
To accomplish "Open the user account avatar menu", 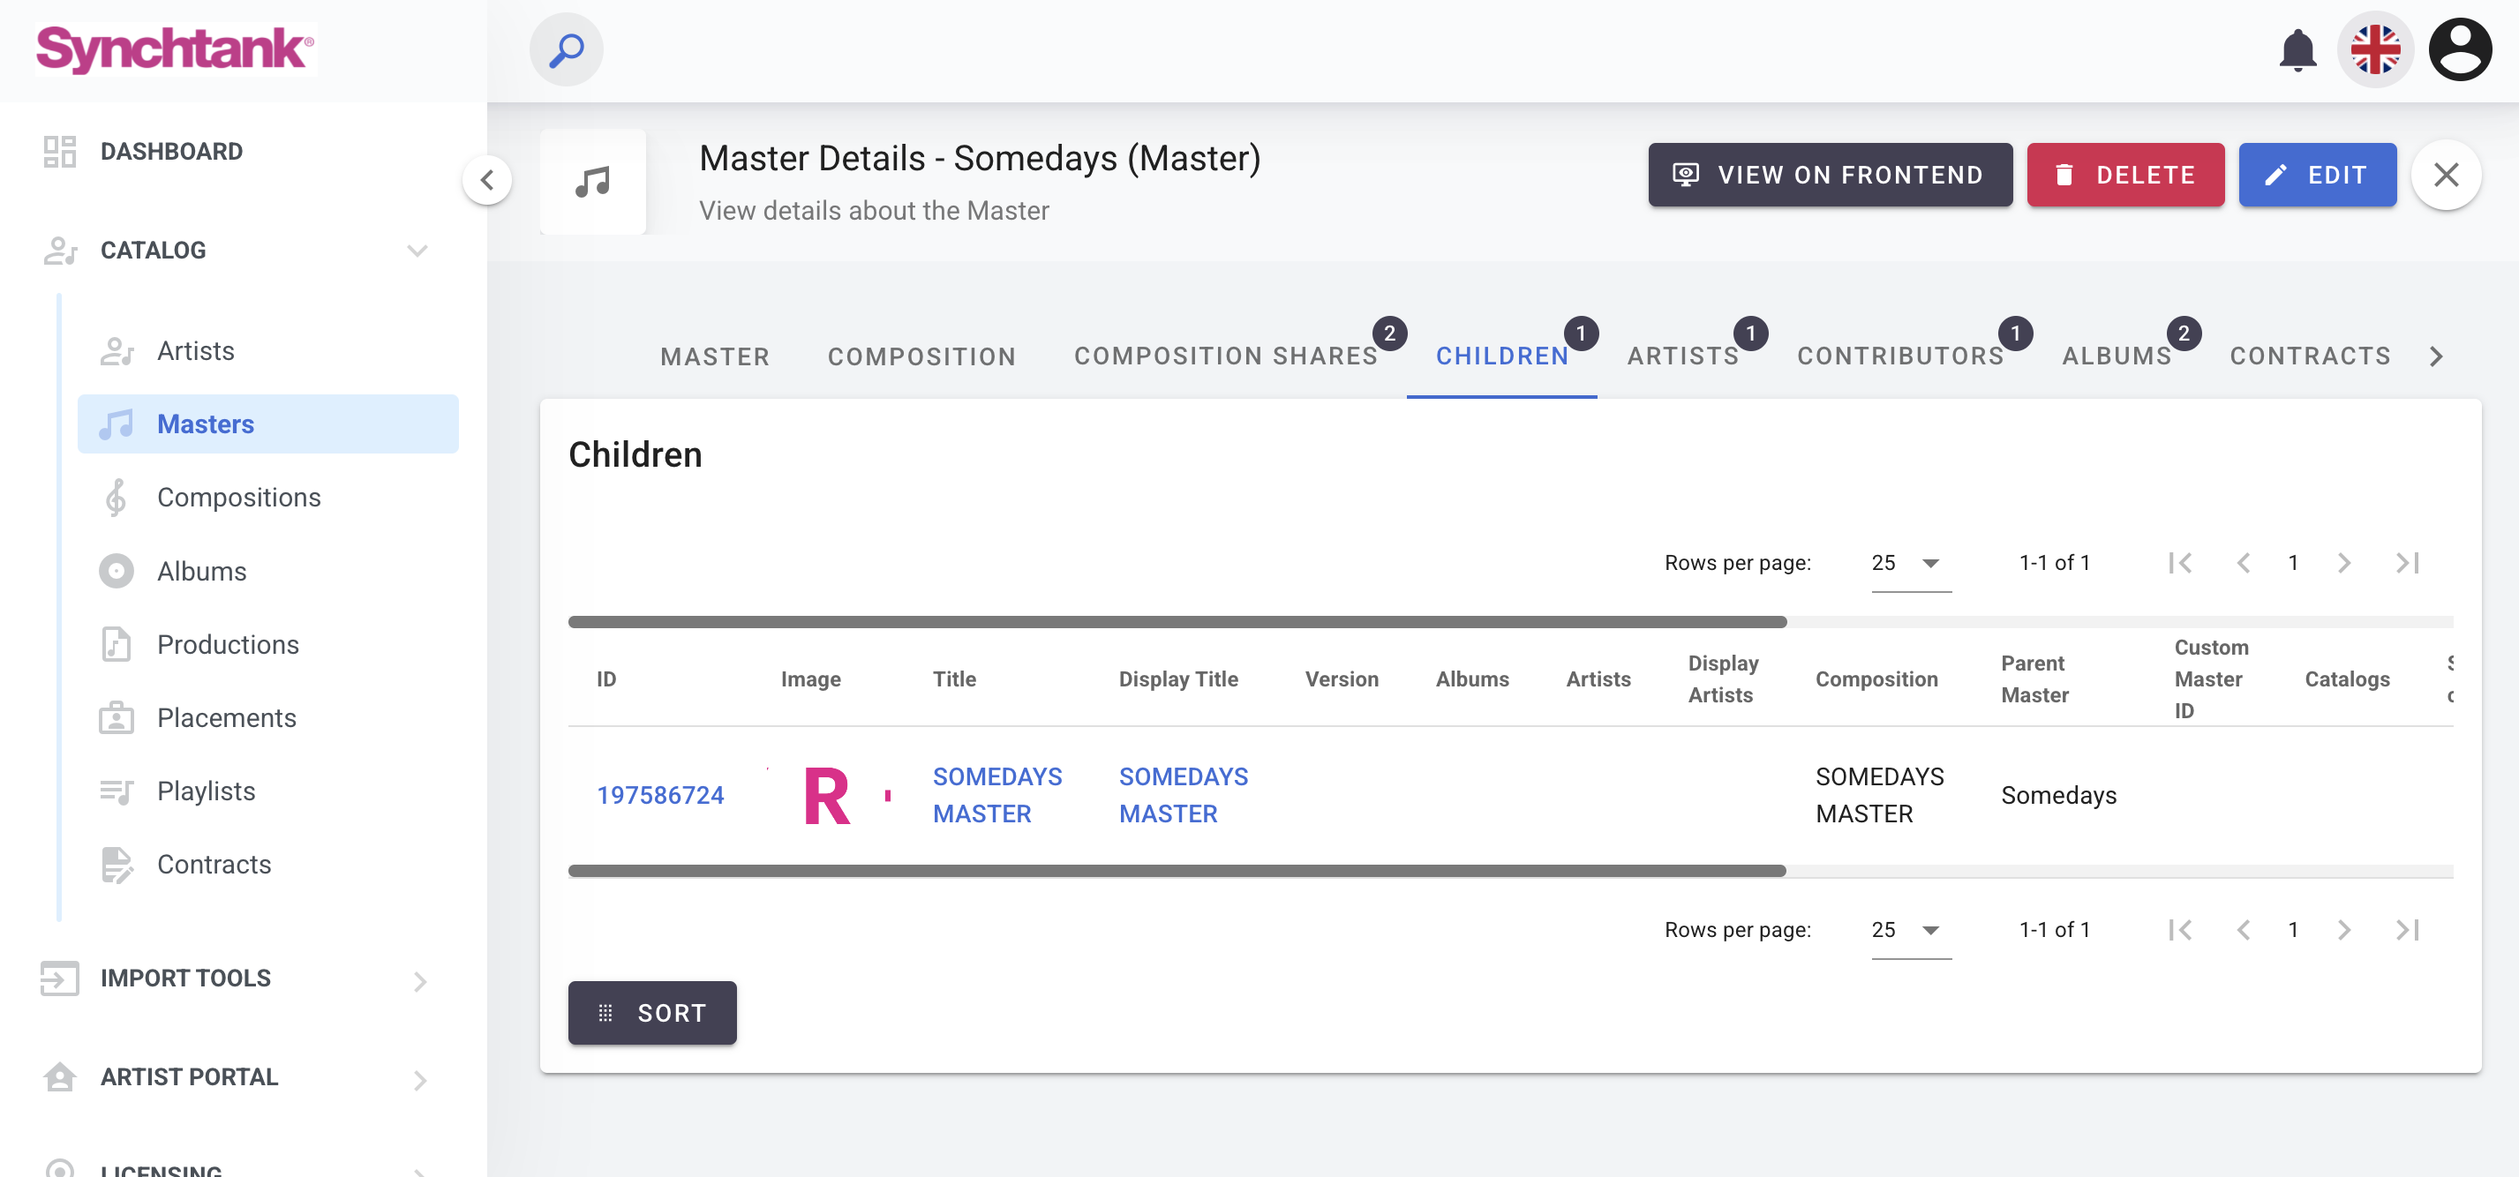I will click(2459, 50).
